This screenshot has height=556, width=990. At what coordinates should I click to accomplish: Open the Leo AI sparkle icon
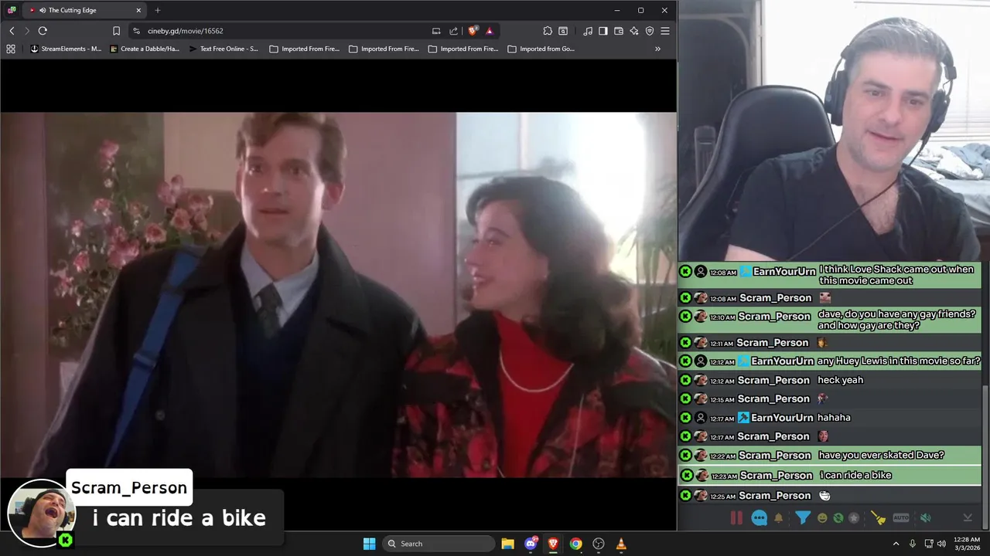(x=634, y=31)
